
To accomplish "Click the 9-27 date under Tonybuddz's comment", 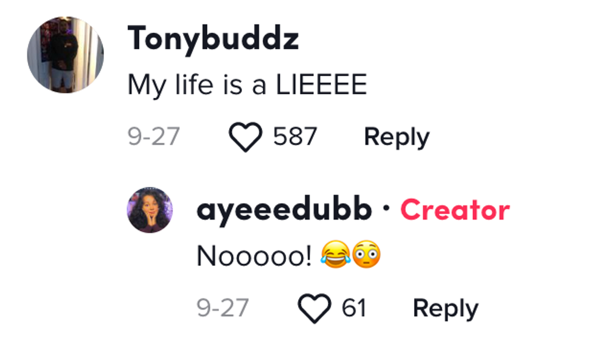I will click(x=153, y=137).
